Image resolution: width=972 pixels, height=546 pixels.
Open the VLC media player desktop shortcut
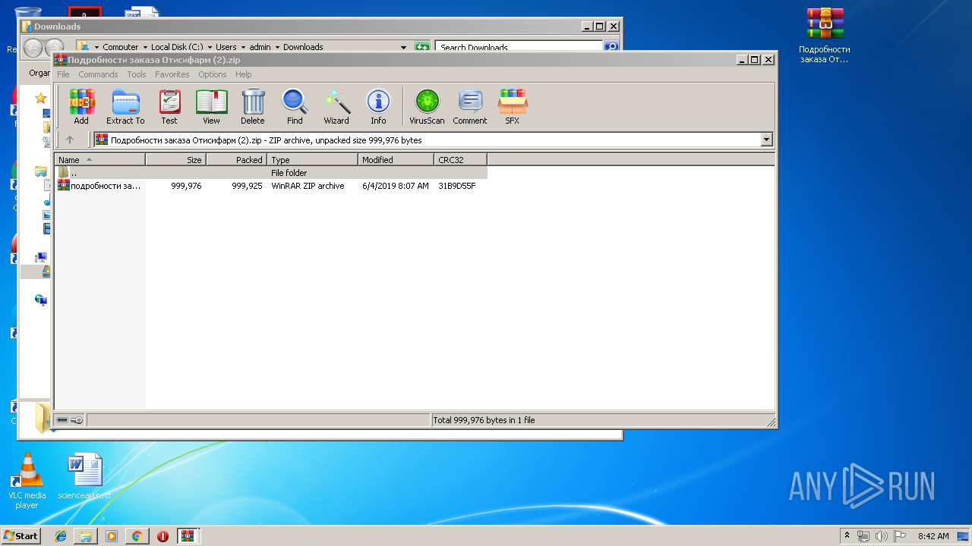pyautogui.click(x=27, y=481)
